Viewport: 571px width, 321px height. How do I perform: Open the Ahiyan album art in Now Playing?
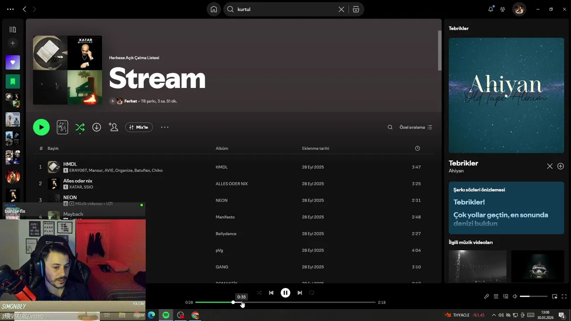click(506, 95)
